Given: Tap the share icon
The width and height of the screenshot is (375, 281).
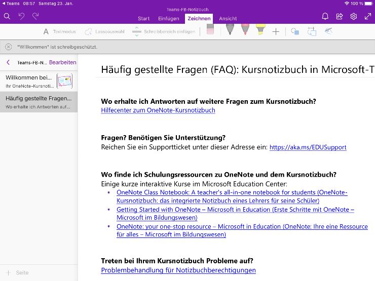Looking at the screenshot, I should [340, 16].
